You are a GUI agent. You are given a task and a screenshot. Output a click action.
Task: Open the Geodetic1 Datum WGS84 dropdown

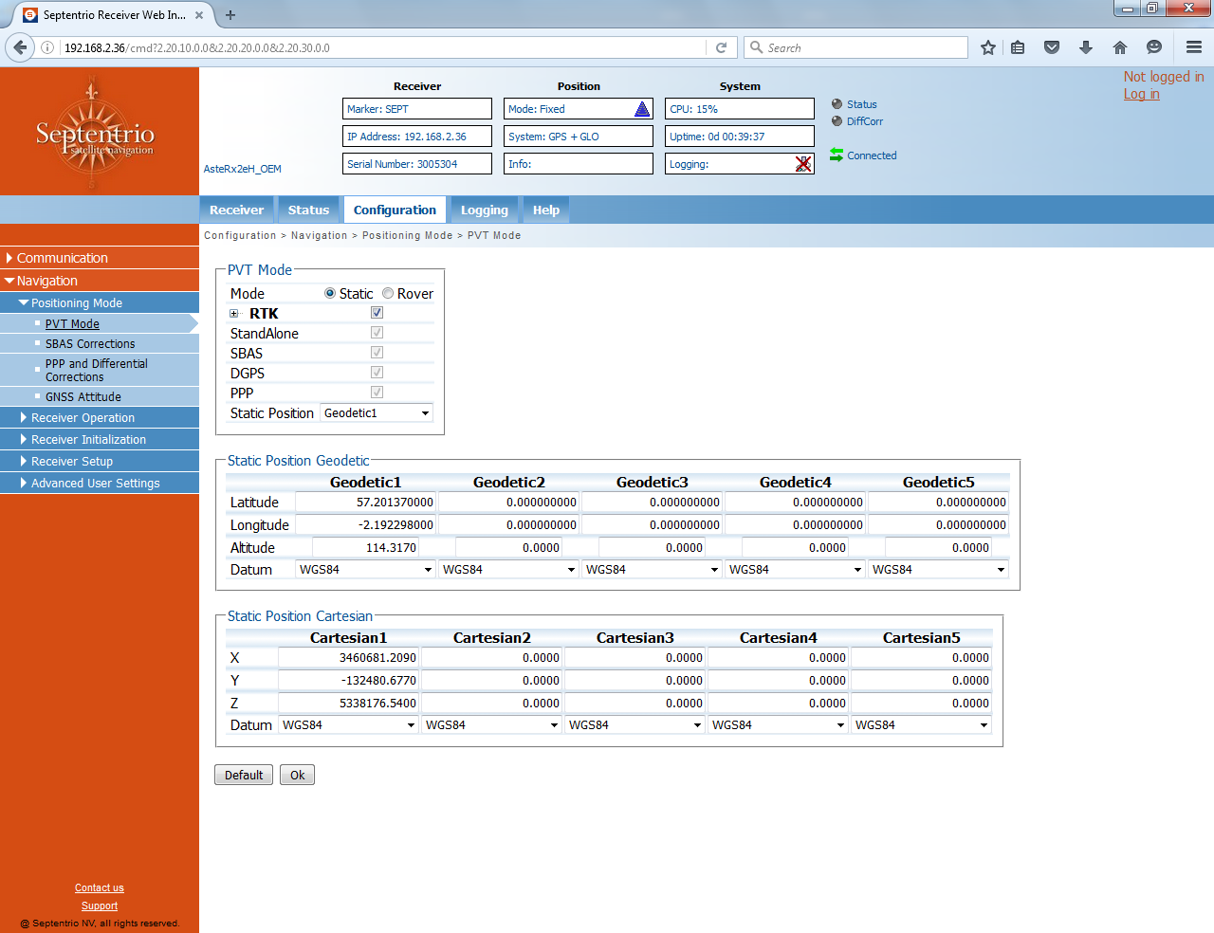pyautogui.click(x=365, y=570)
